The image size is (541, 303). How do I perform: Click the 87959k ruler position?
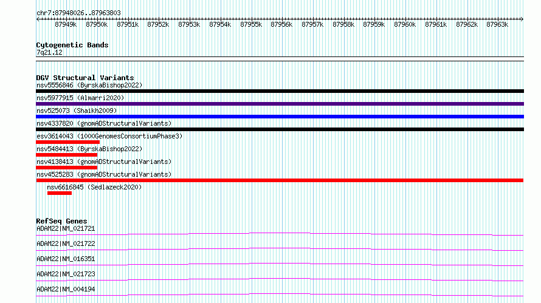[374, 24]
